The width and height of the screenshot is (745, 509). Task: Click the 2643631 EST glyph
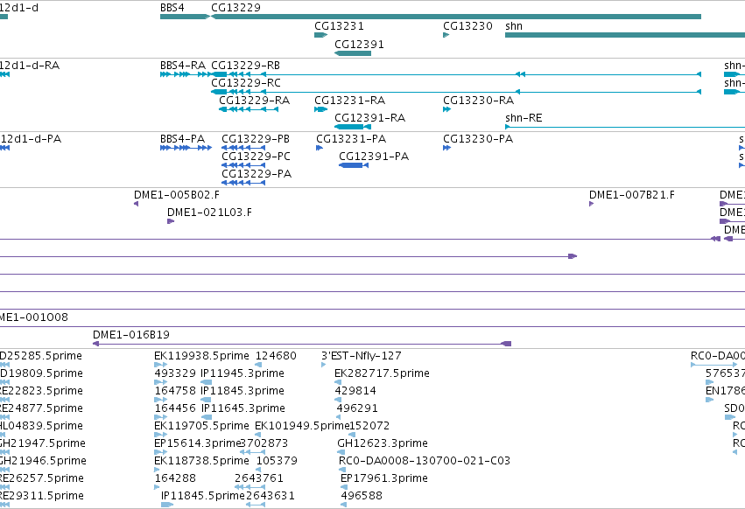coord(256,505)
